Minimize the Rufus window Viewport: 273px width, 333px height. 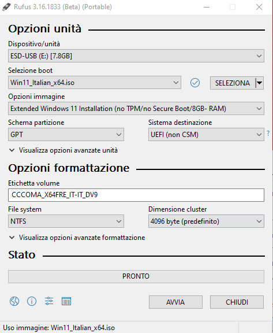tap(207, 7)
